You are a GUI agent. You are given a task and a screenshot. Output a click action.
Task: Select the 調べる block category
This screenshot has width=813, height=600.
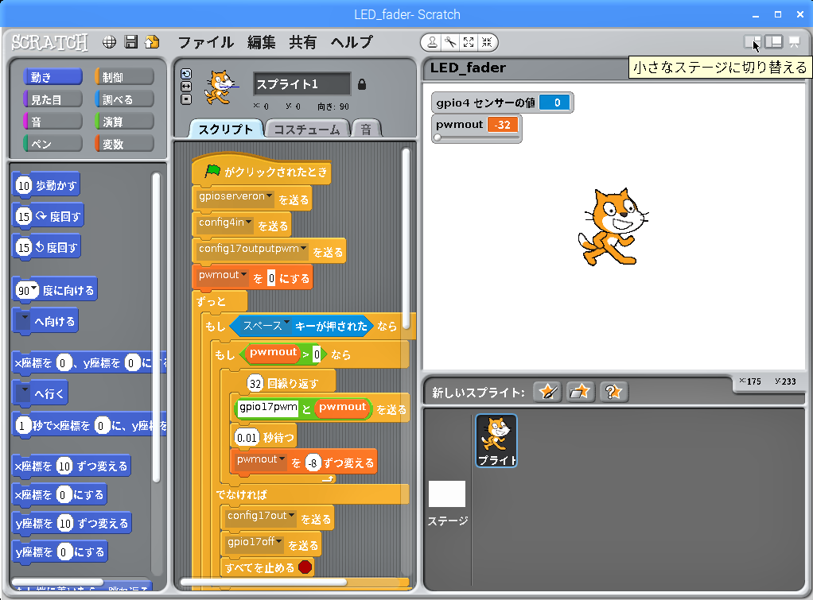[124, 99]
